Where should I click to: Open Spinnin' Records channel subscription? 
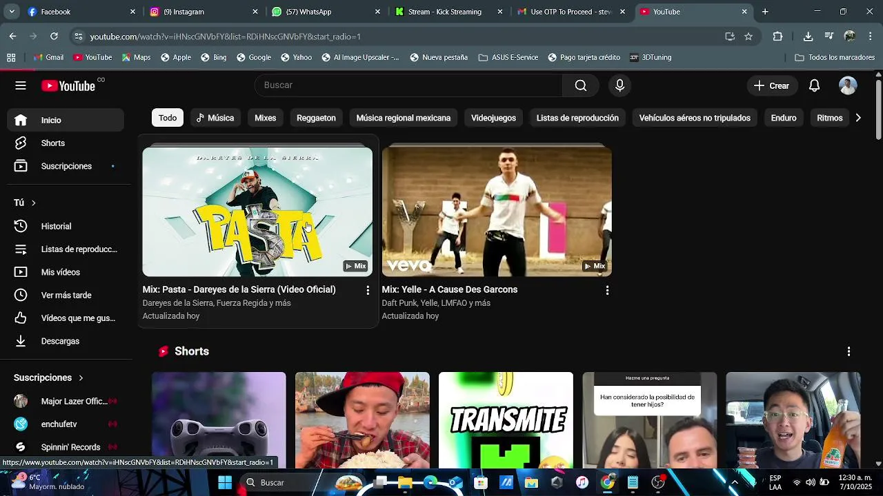point(66,447)
